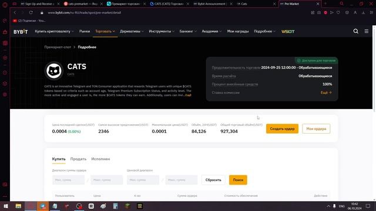Switch to the Bybit Announcement tab
Image resolution: width=376 pixels, height=211 pixels.
click(x=212, y=4)
